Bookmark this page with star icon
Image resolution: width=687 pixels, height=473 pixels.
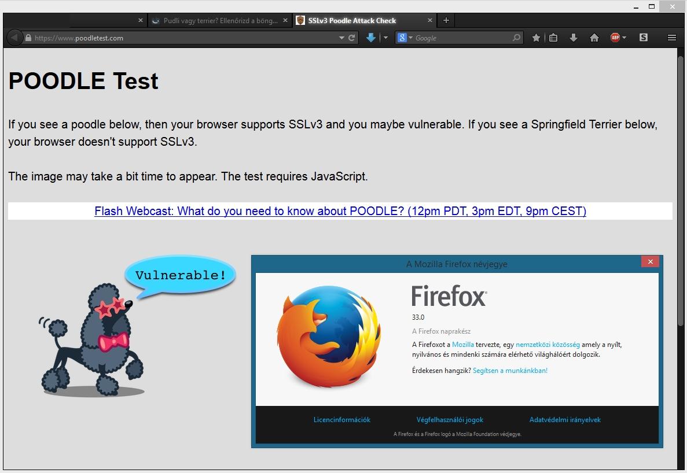point(536,38)
